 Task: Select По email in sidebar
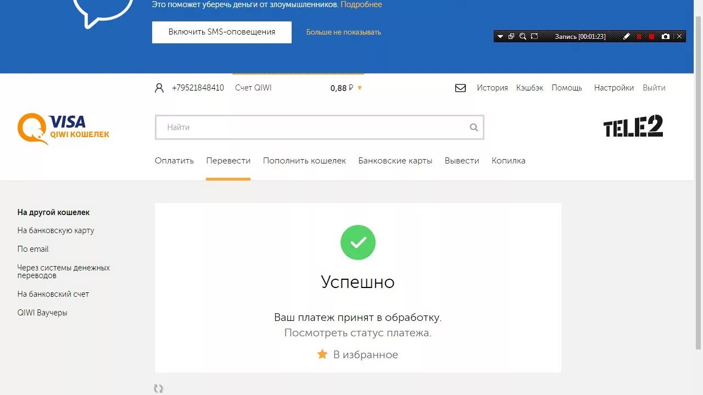click(x=33, y=249)
